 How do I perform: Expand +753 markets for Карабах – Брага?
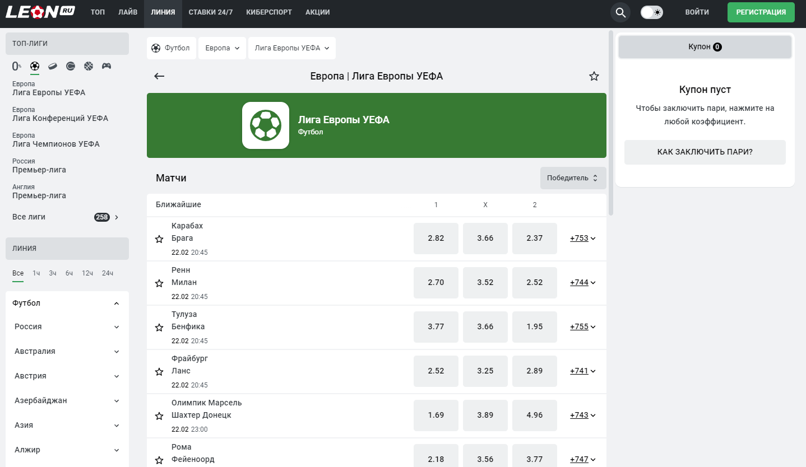pyautogui.click(x=583, y=238)
